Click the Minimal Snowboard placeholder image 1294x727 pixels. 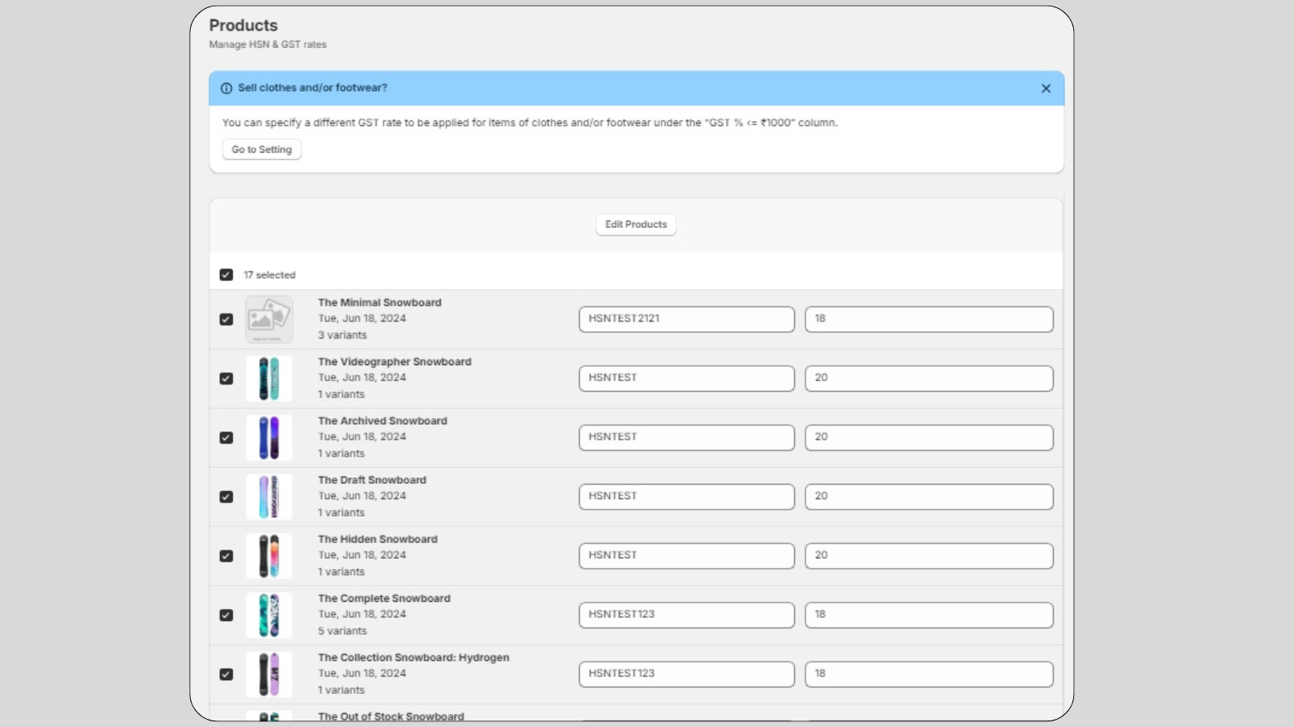coord(269,319)
